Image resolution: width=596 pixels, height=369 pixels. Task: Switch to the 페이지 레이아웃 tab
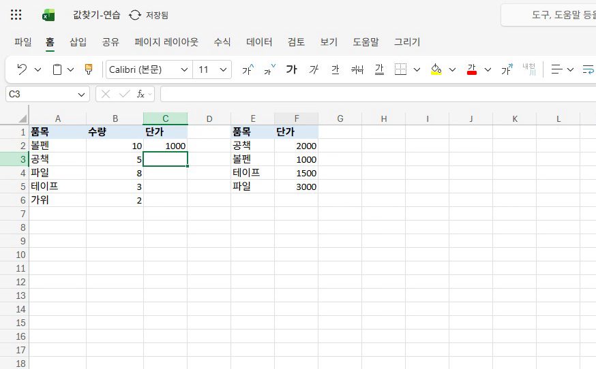tap(166, 42)
